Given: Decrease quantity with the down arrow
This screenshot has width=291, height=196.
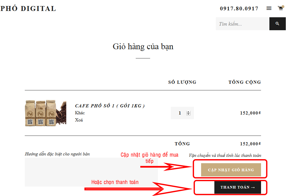Looking at the screenshot, I should [188, 114].
